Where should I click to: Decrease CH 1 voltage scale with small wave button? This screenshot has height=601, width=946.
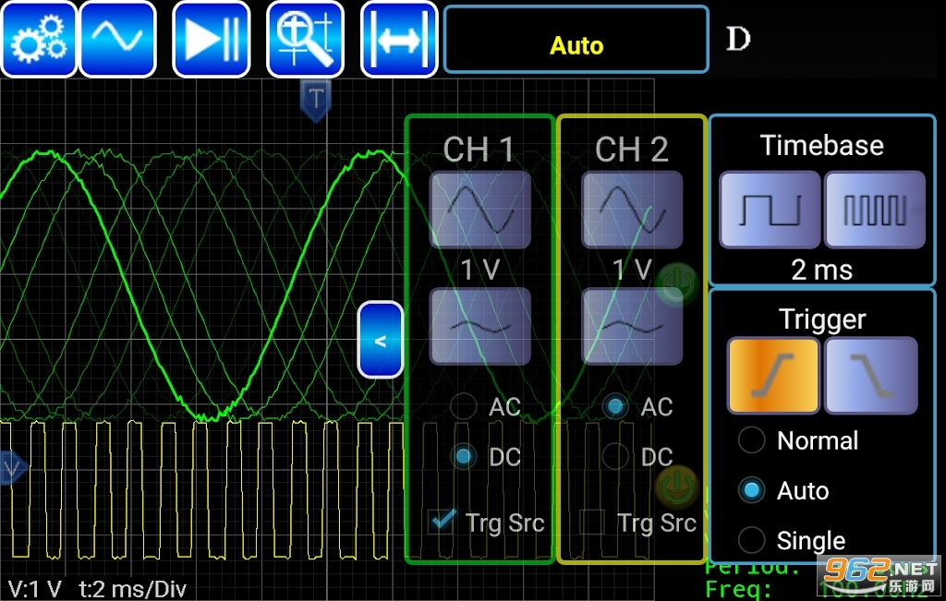coord(479,325)
